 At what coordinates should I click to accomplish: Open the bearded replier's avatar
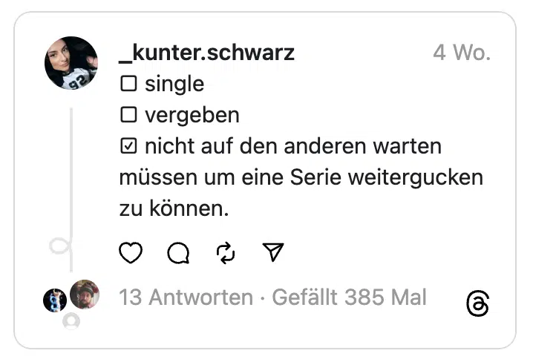click(x=85, y=294)
